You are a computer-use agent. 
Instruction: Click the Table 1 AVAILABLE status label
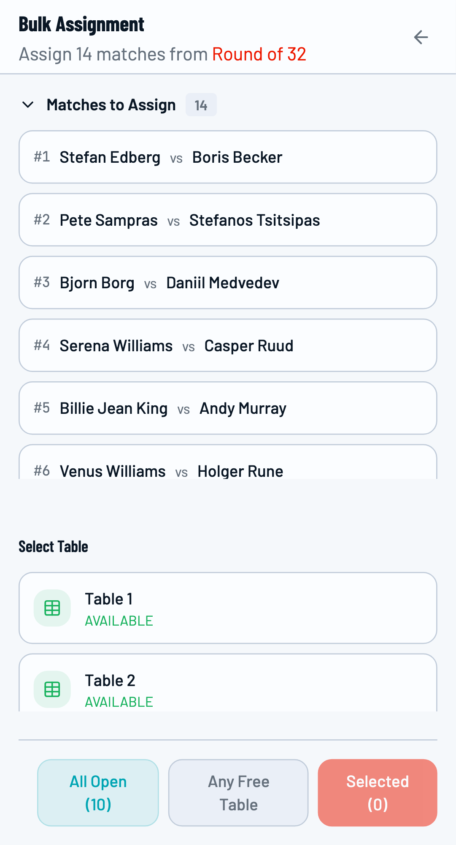[x=119, y=621]
